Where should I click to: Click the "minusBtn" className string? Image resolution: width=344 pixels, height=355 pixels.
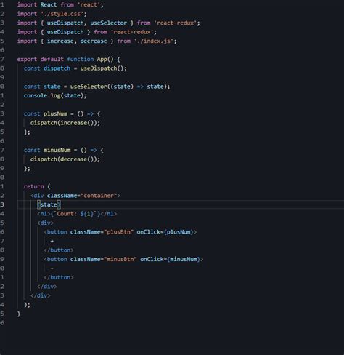click(x=120, y=259)
